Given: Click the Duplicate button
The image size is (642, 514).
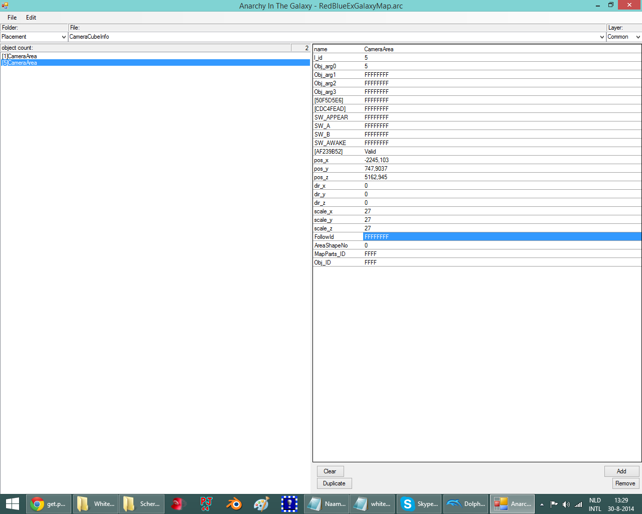Looking at the screenshot, I should [x=334, y=483].
